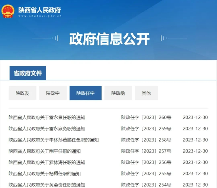Click document number 陕政任字〔2023〕255号
Screen dimensions: 217x188
coord(146,173)
